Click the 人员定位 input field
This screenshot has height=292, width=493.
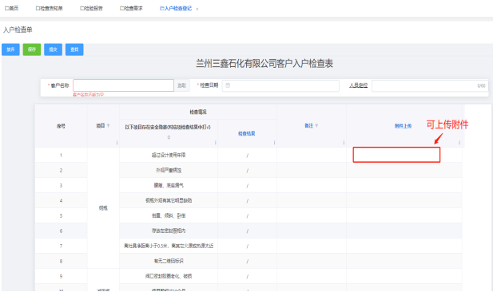pyautogui.click(x=430, y=85)
